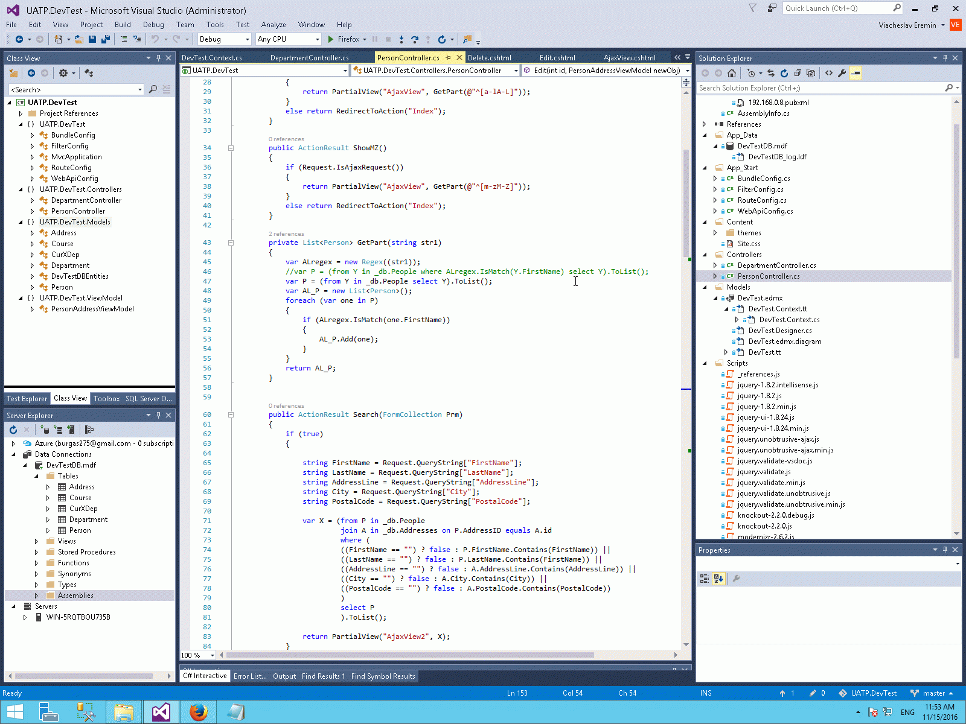Click Connect to Database in Server Explorer

point(45,430)
